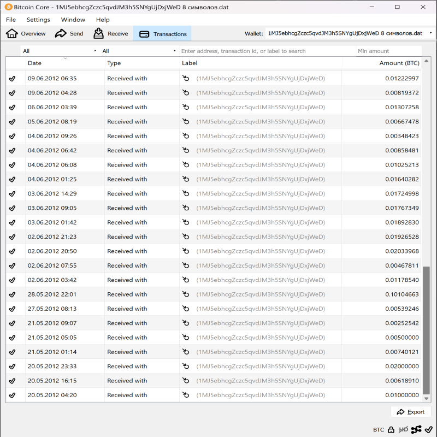The height and width of the screenshot is (437, 437).
Task: Click received arrow icon in 04.06.2012 06:42 row
Action: (186, 150)
